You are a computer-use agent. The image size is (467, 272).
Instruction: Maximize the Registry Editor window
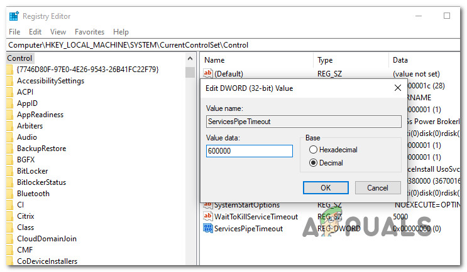pyautogui.click(x=447, y=16)
